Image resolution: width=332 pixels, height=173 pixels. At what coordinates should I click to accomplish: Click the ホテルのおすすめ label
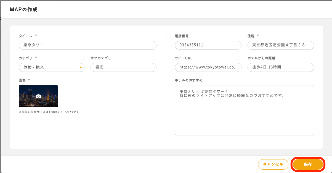(x=188, y=80)
